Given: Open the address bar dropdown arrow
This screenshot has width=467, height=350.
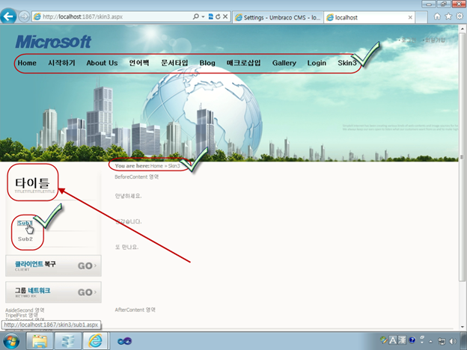Looking at the screenshot, I should 203,16.
